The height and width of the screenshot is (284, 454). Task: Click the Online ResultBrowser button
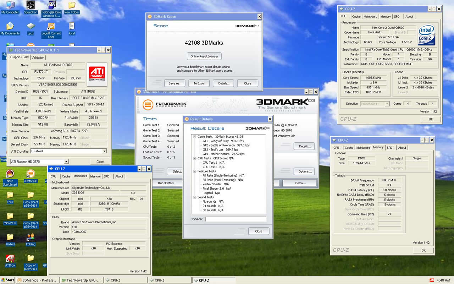(x=204, y=56)
